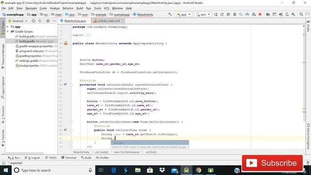The height and width of the screenshot is (175, 311).
Task: Open the File menu
Action: point(3,8)
